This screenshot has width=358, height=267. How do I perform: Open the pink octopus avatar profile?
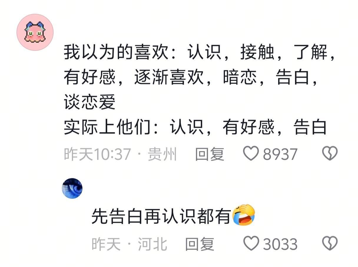(35, 32)
